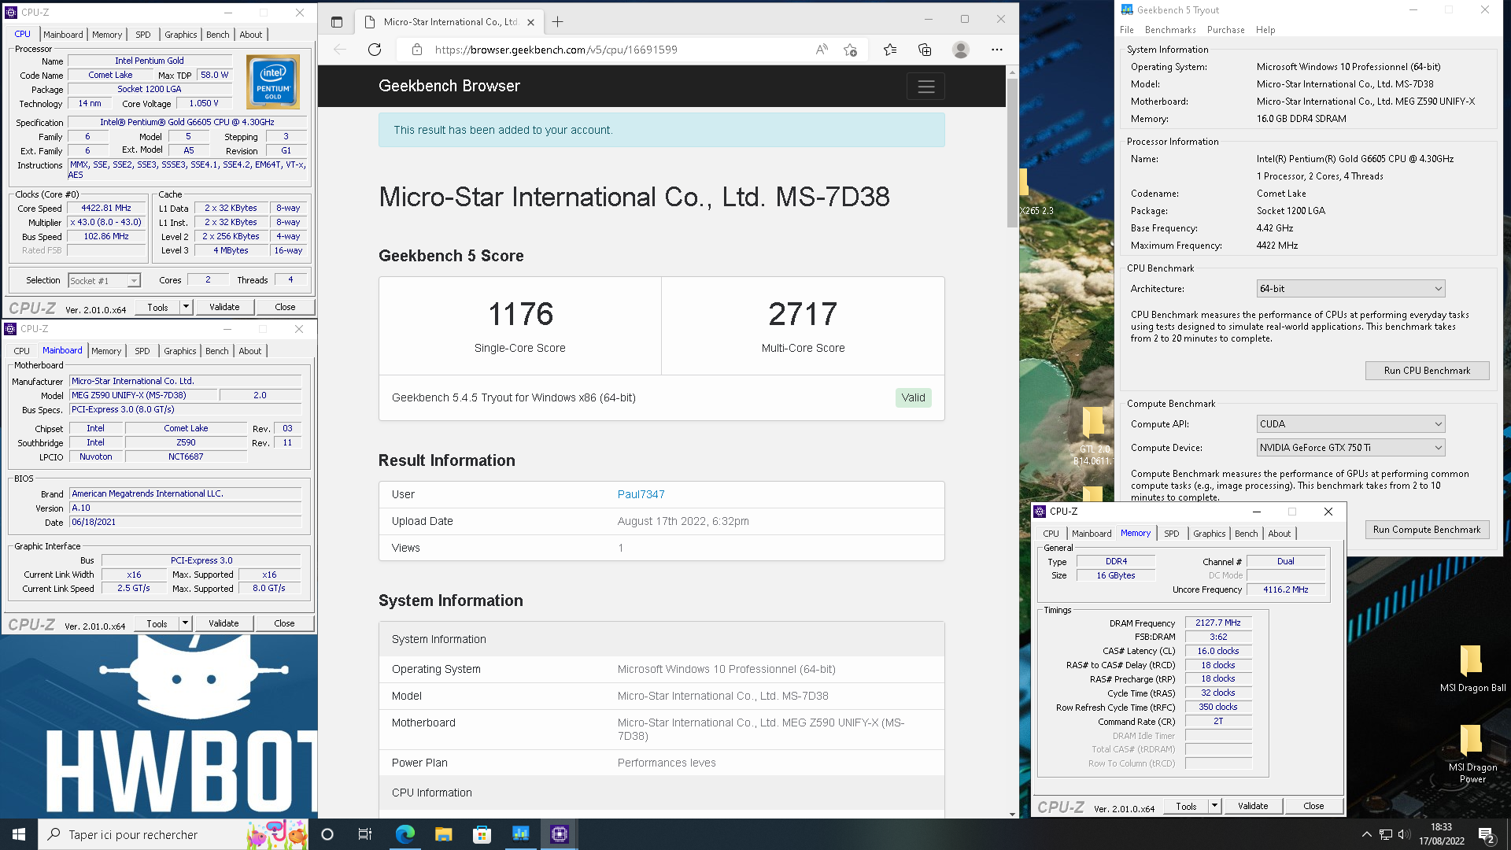
Task: View site information lock icon
Action: (417, 50)
